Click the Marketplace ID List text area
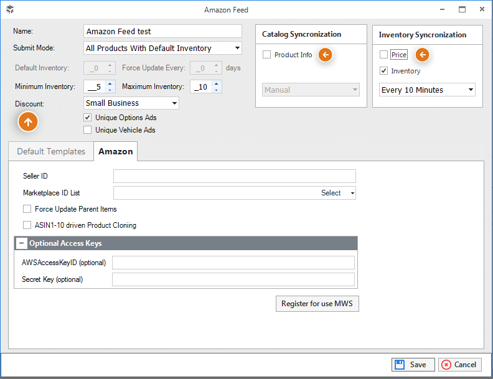This screenshot has height=379, width=493. [217, 193]
